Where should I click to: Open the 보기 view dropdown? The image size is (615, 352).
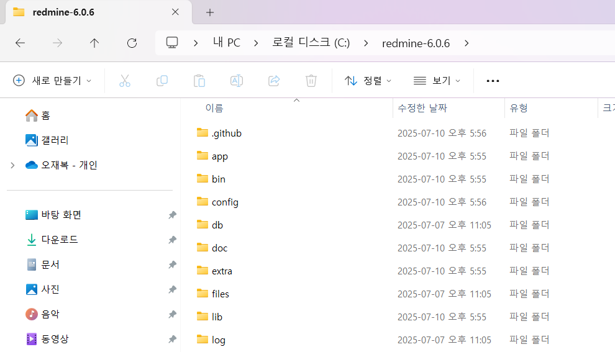point(437,81)
